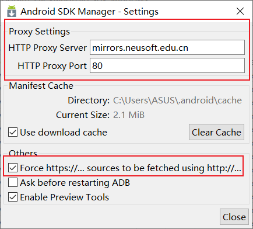Disable the Enable Preview Tools checkbox

coord(13,197)
